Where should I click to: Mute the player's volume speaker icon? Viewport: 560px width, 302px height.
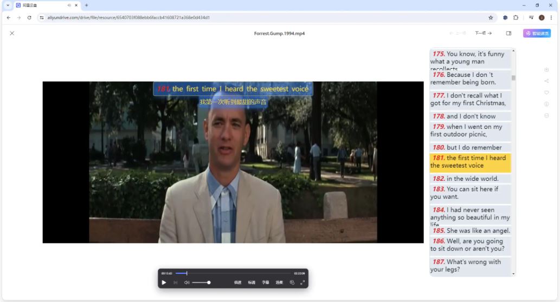click(x=186, y=283)
